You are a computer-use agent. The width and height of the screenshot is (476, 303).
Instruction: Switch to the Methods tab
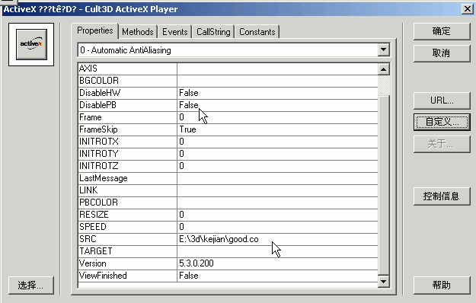click(138, 31)
